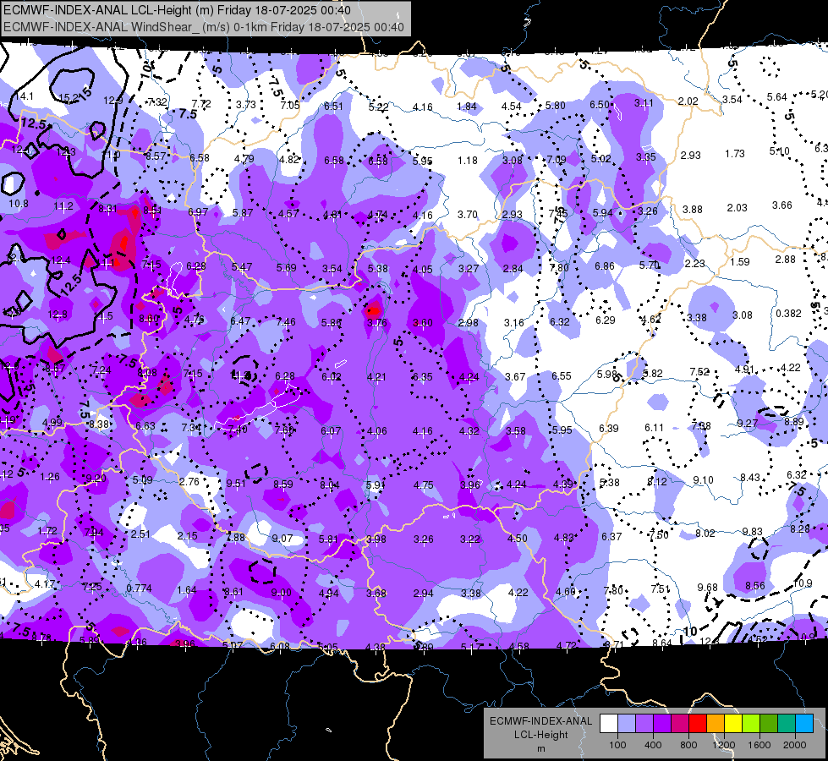Image resolution: width=828 pixels, height=761 pixels.
Task: Click the wind shear value 4.54
Action: (x=511, y=107)
